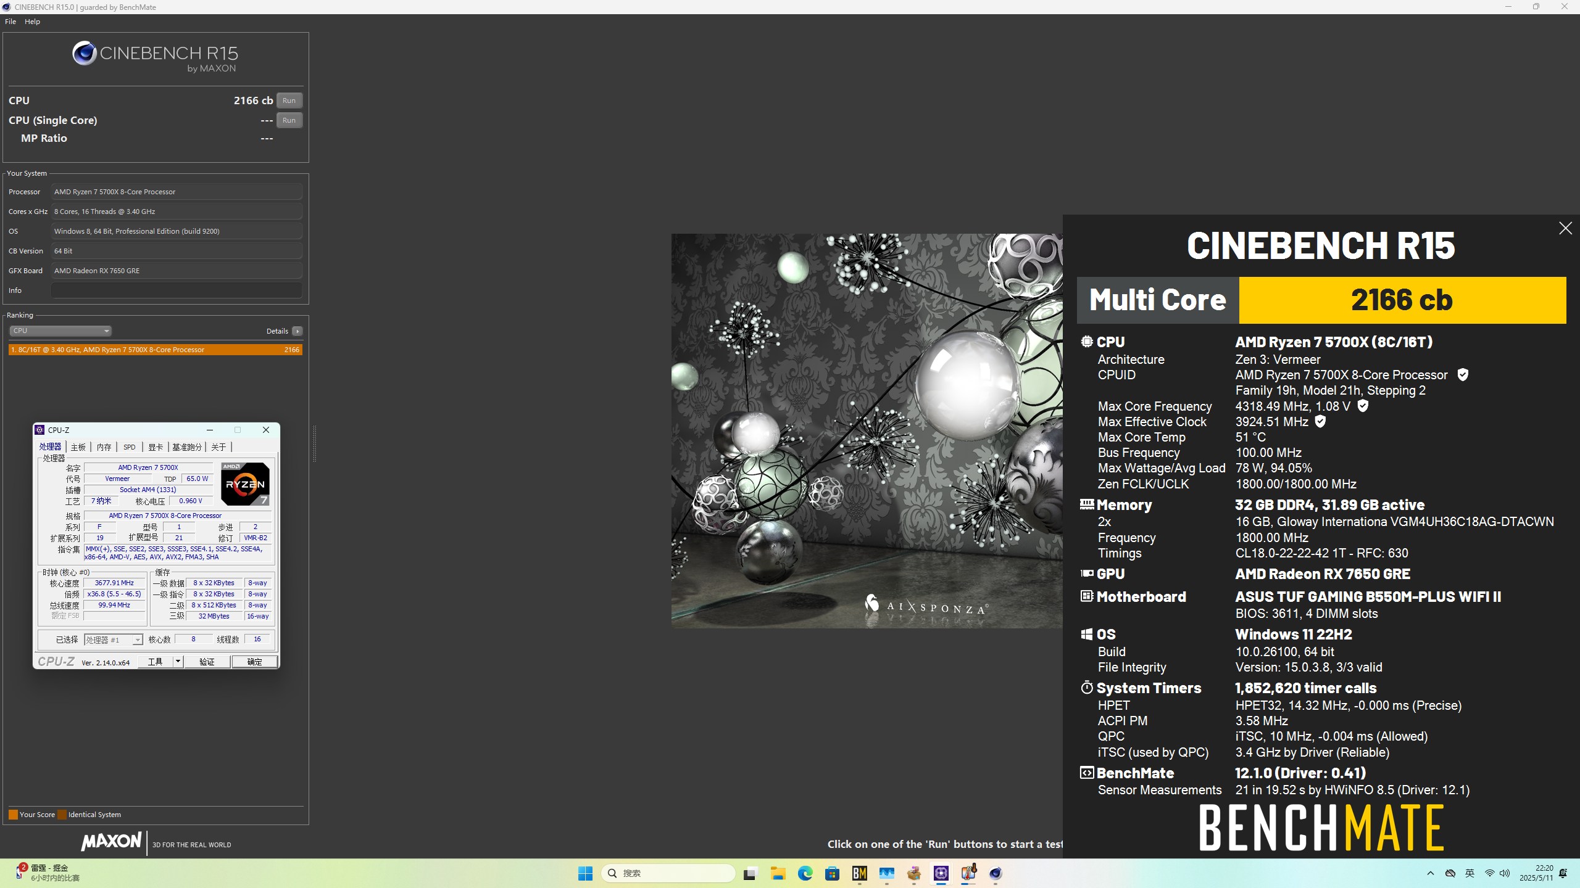Open the Help menu in Cinebench
The height and width of the screenshot is (888, 1580).
coord(32,22)
